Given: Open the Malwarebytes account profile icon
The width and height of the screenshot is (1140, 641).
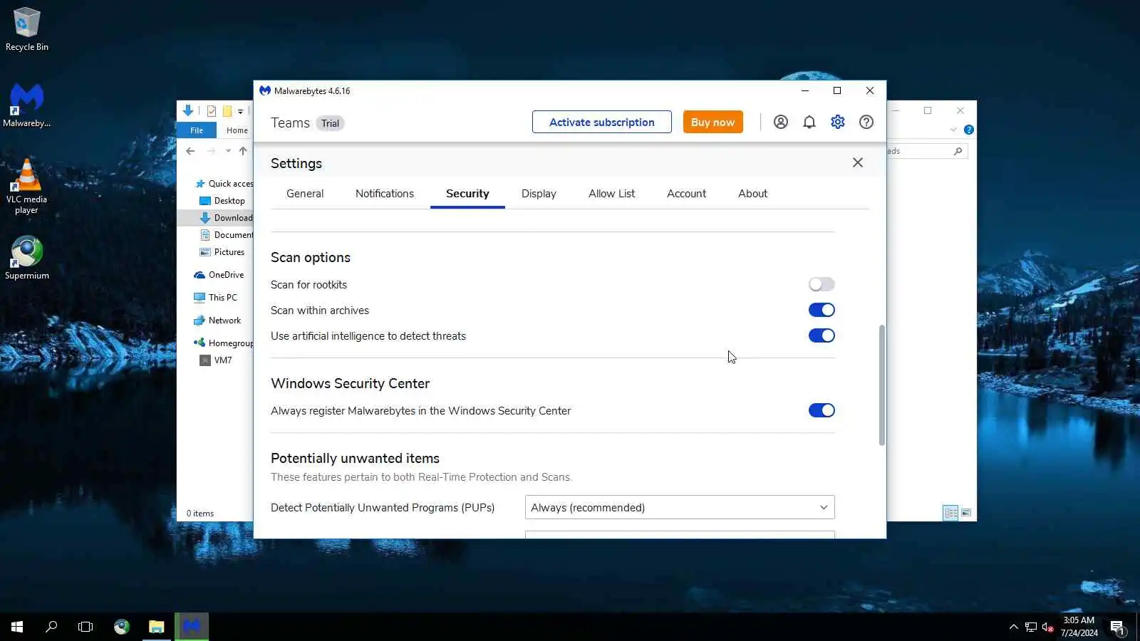Looking at the screenshot, I should (781, 122).
